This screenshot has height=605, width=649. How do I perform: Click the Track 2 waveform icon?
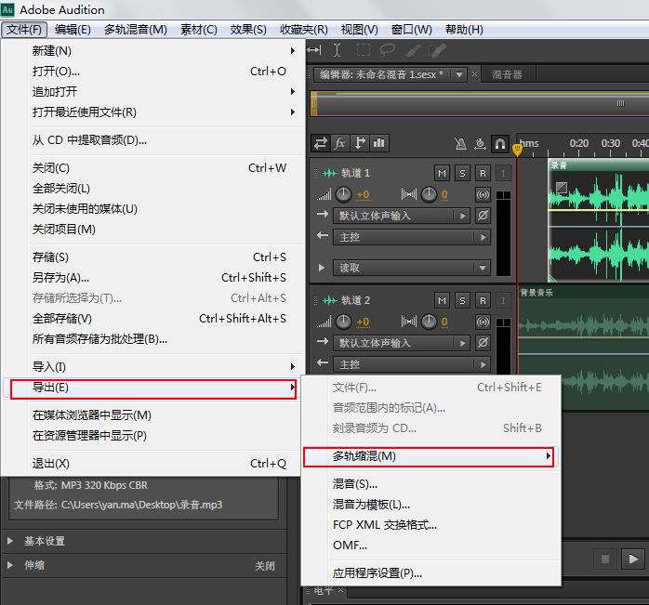[x=330, y=300]
